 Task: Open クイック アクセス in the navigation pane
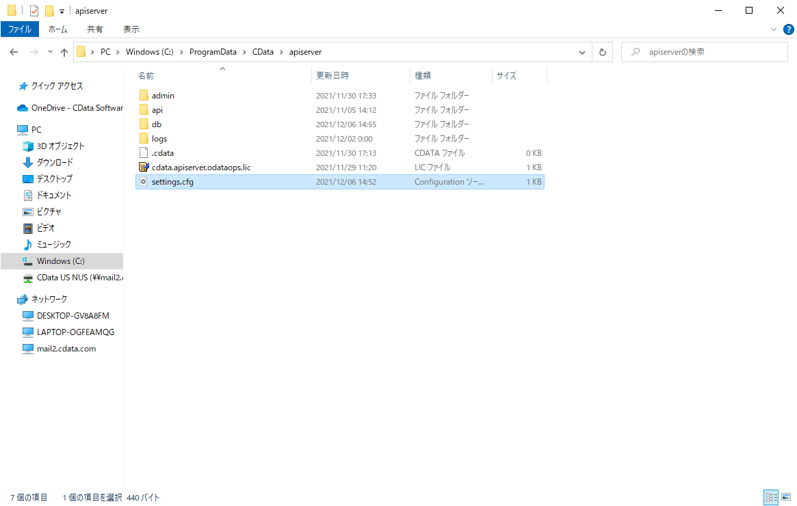click(57, 86)
